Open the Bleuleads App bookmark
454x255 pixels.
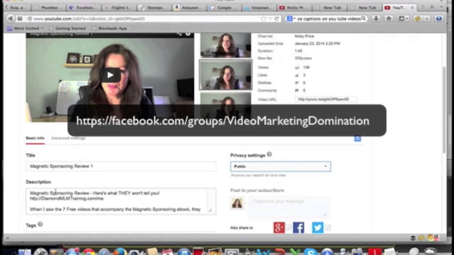click(110, 28)
